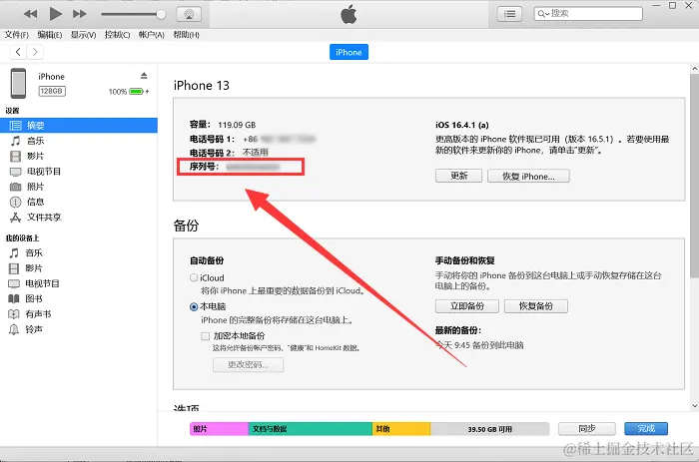
Task: Click the iOS 16.4.1 (a) version text
Action: (x=461, y=125)
